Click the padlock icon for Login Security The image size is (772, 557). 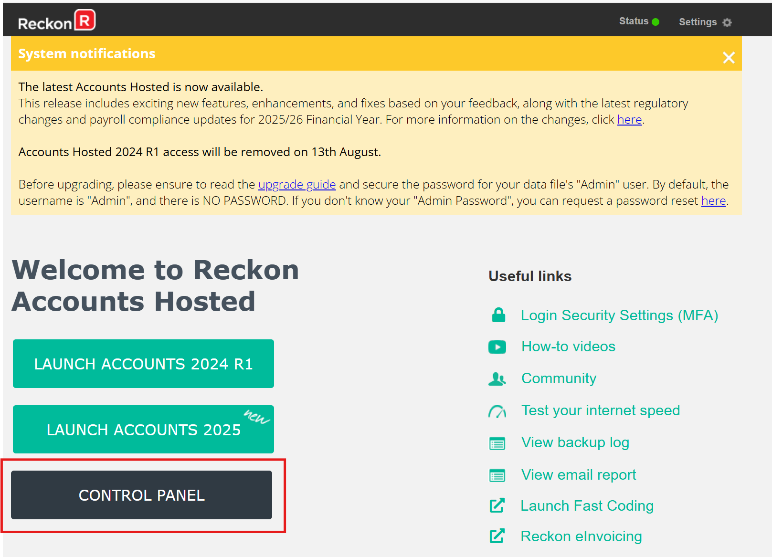498,315
